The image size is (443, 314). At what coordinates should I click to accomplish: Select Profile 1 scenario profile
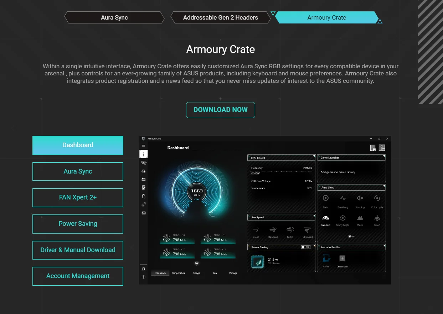(326, 261)
